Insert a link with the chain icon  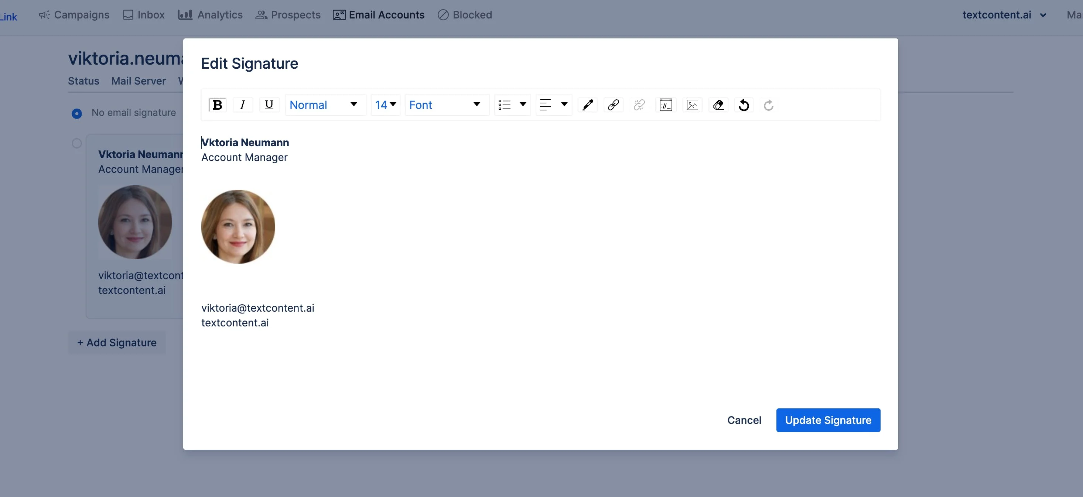[613, 104]
